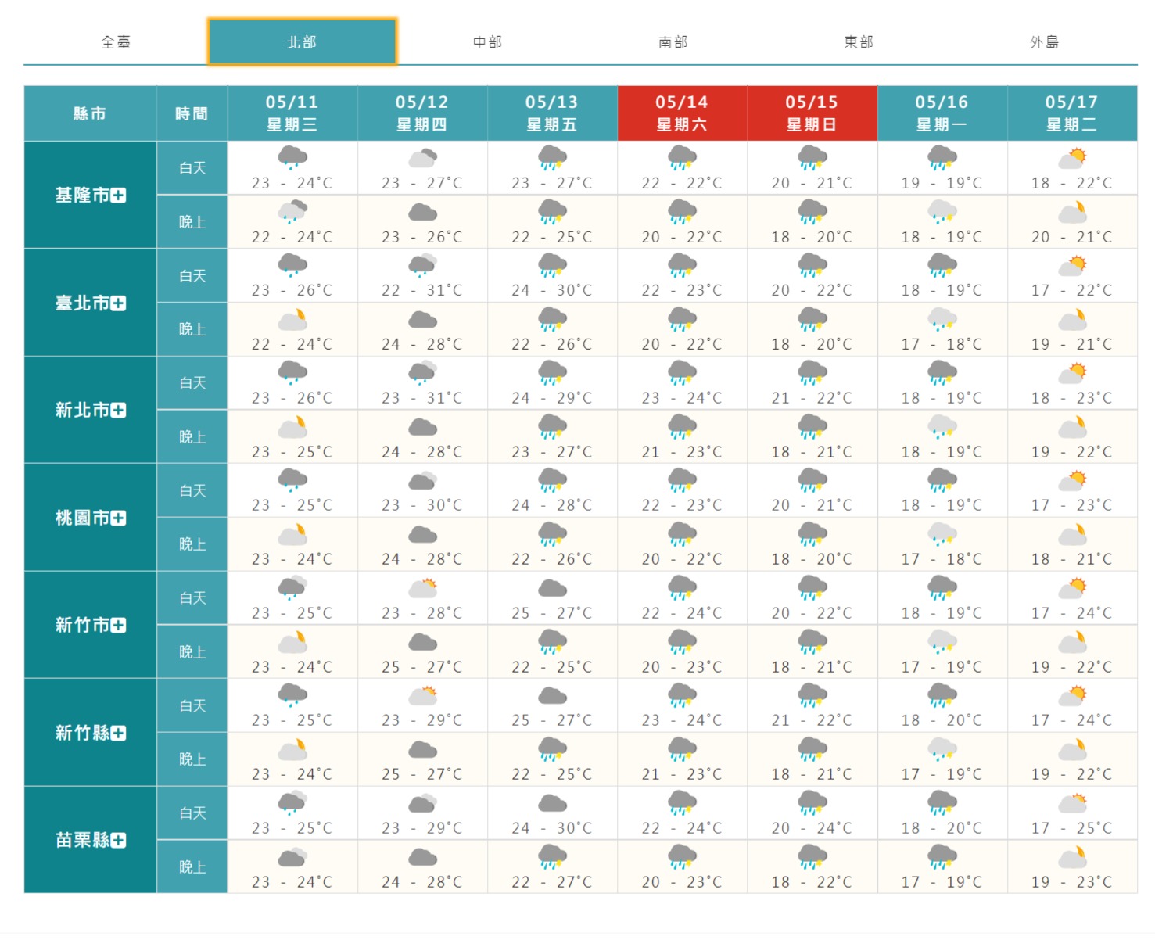Select the 外島 tab
Viewport: 1155px width, 940px height.
point(1044,42)
